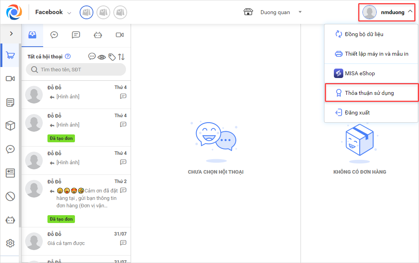Collapse the nmduong account menu chevron
The width and height of the screenshot is (419, 263).
(x=410, y=11)
